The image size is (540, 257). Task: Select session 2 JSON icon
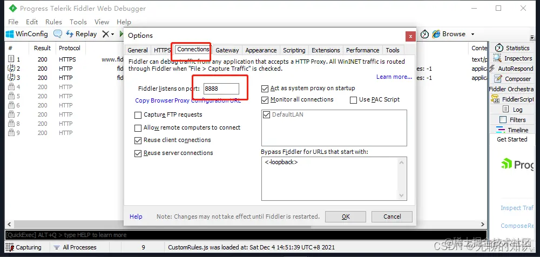11,68
